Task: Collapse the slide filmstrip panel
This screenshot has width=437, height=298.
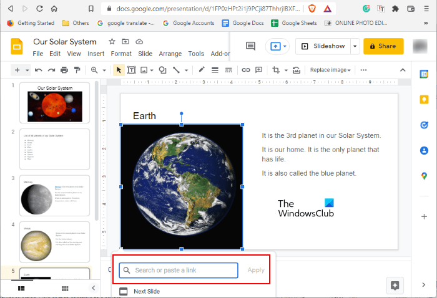Action: pyautogui.click(x=93, y=288)
